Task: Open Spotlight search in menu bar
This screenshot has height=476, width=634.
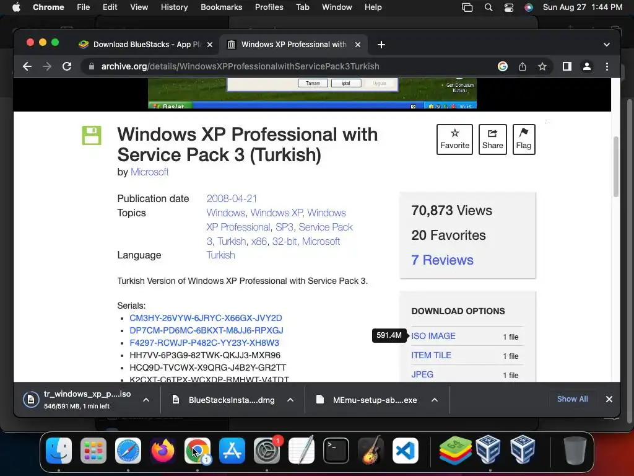Action: (489, 7)
